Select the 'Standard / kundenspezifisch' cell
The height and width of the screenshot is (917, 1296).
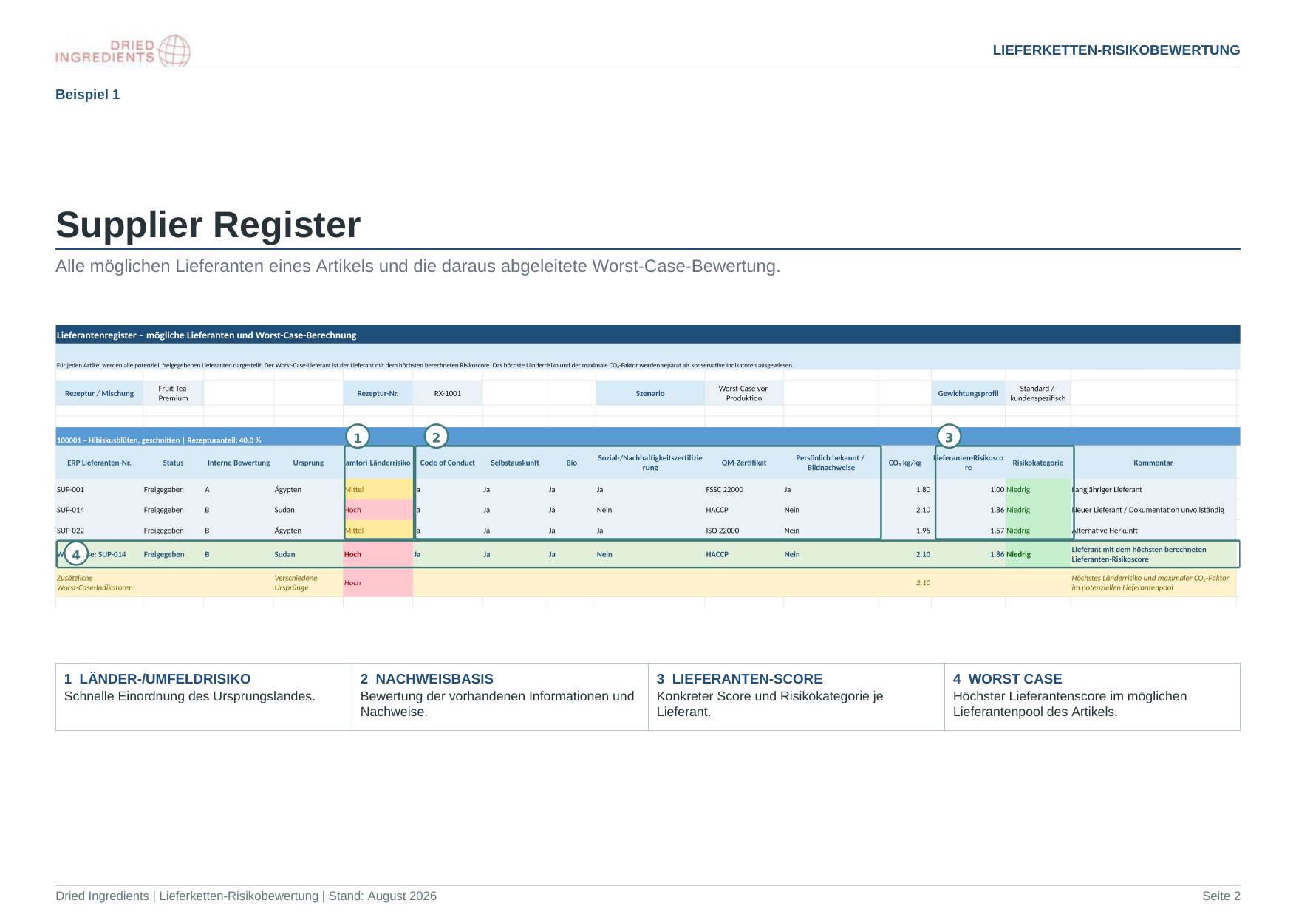point(1037,393)
